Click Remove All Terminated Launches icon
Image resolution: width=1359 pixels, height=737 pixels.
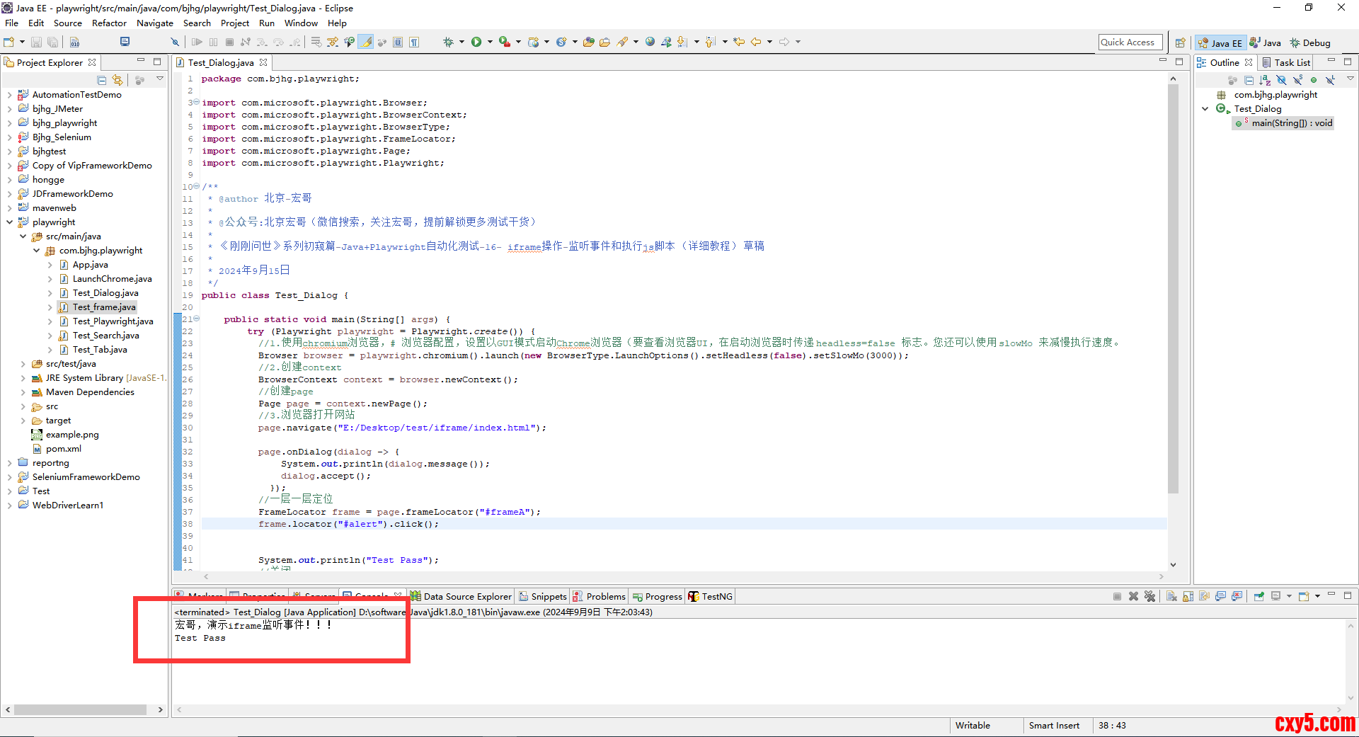[x=1149, y=596]
